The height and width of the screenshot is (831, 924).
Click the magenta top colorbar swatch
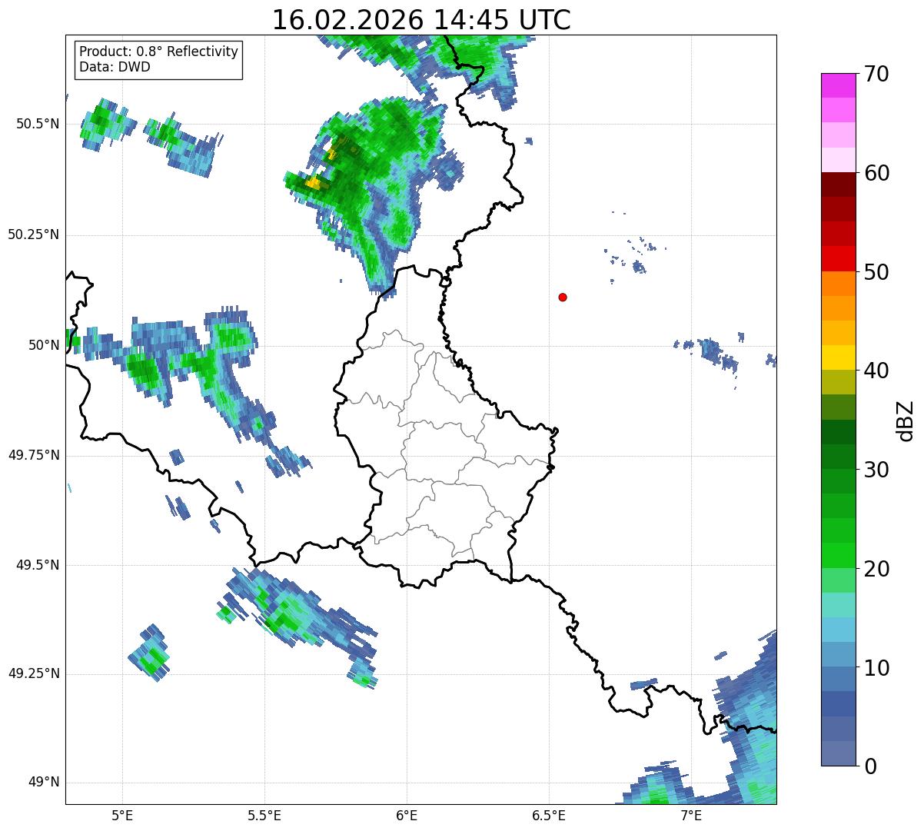[x=838, y=85]
